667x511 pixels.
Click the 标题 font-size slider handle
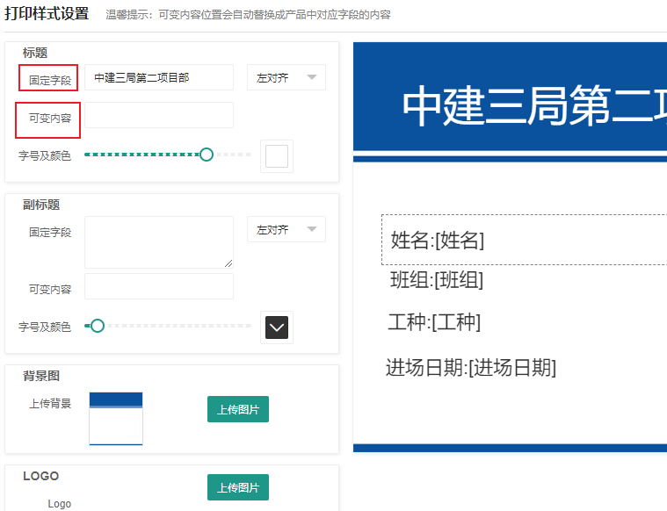pos(207,155)
